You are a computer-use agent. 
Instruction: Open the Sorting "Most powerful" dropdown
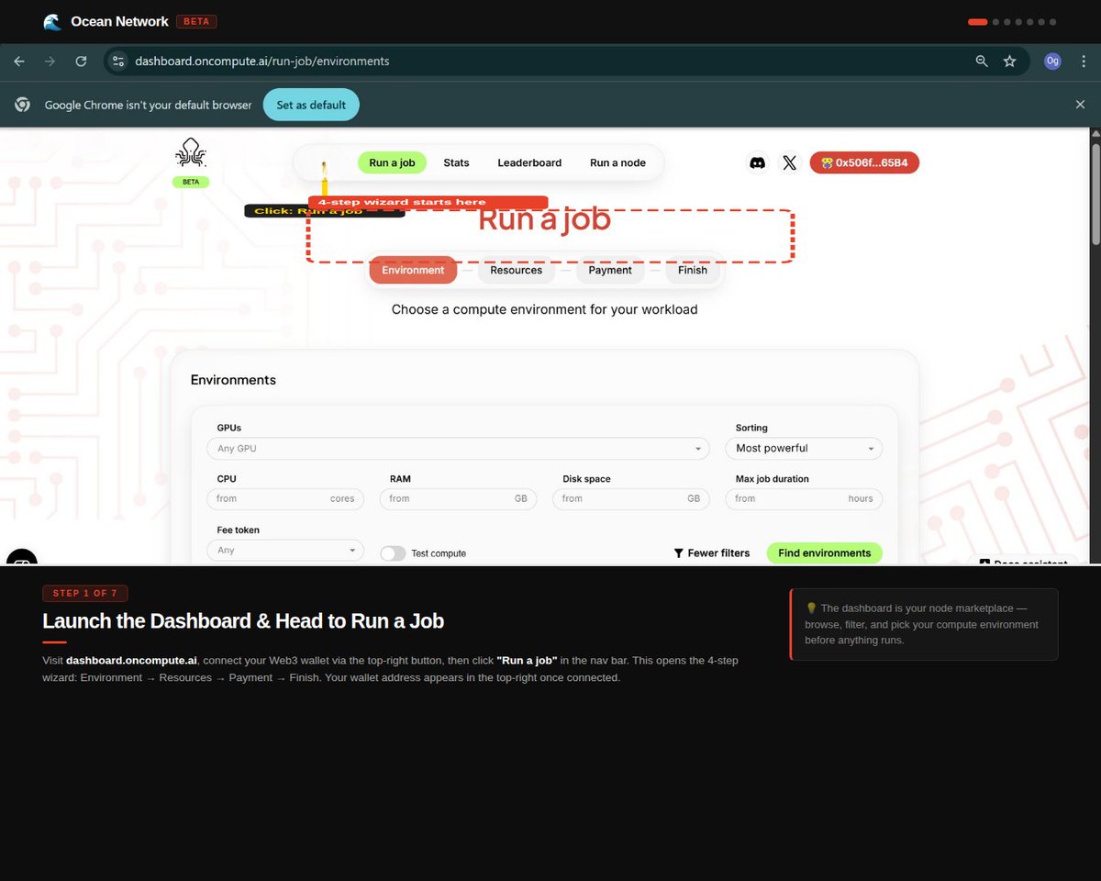[x=804, y=449]
